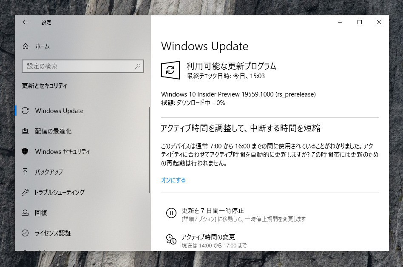Click the magnifier search icon
403x267 pixels.
138,66
